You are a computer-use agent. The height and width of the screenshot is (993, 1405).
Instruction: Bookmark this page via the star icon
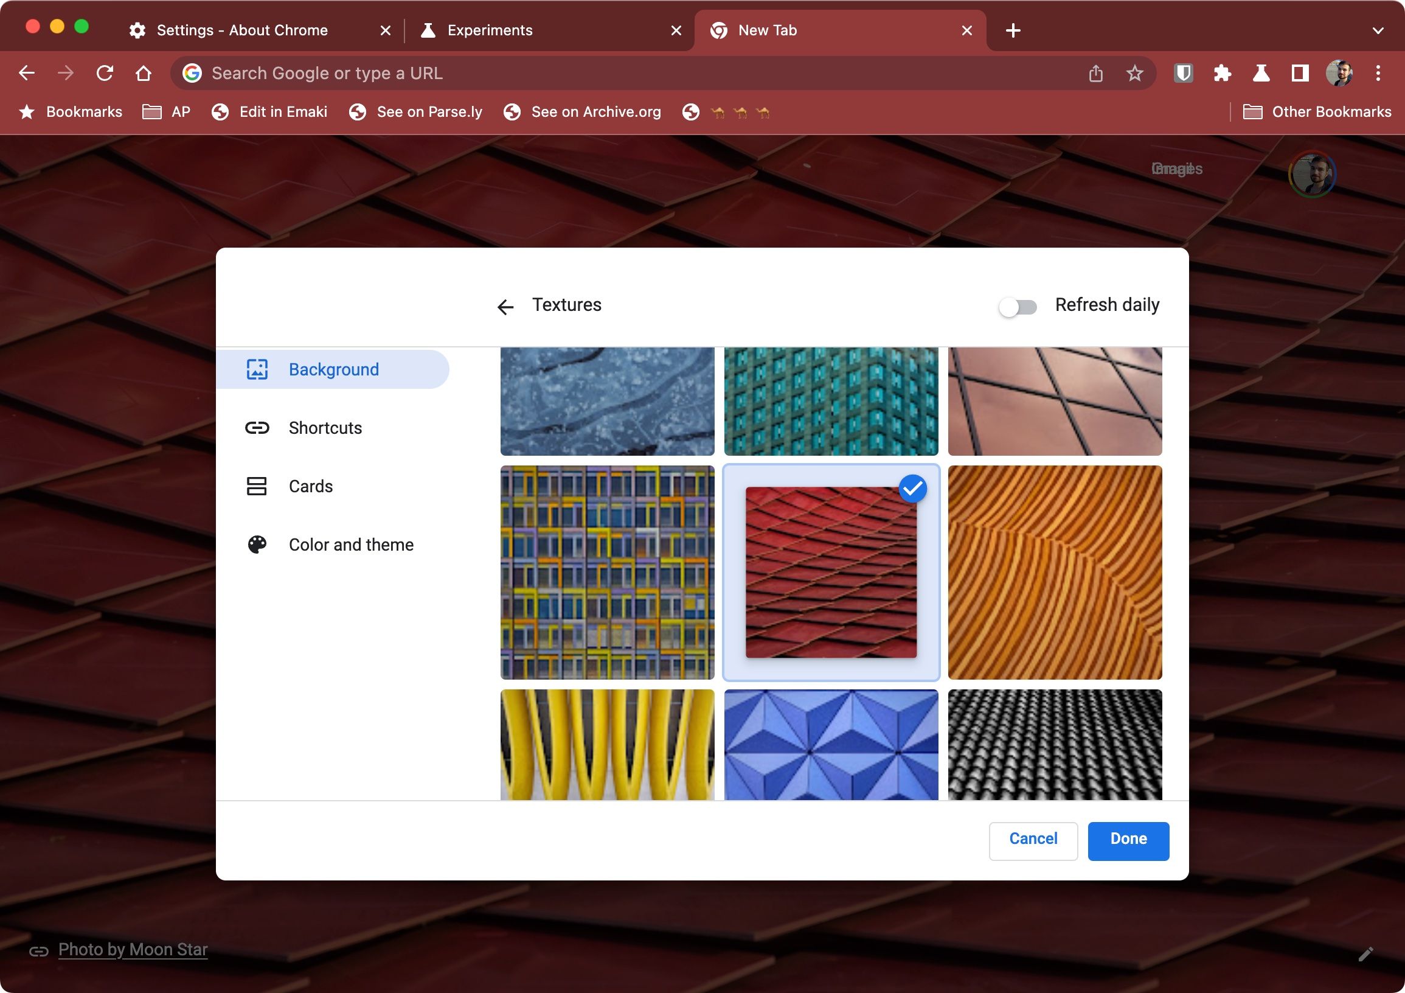tap(1134, 73)
